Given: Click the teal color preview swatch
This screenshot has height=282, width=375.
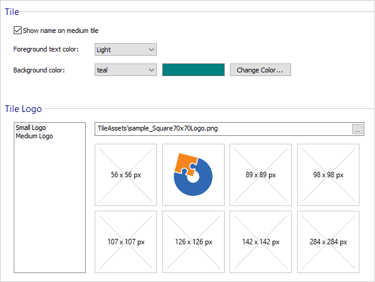Looking at the screenshot, I should pyautogui.click(x=193, y=70).
